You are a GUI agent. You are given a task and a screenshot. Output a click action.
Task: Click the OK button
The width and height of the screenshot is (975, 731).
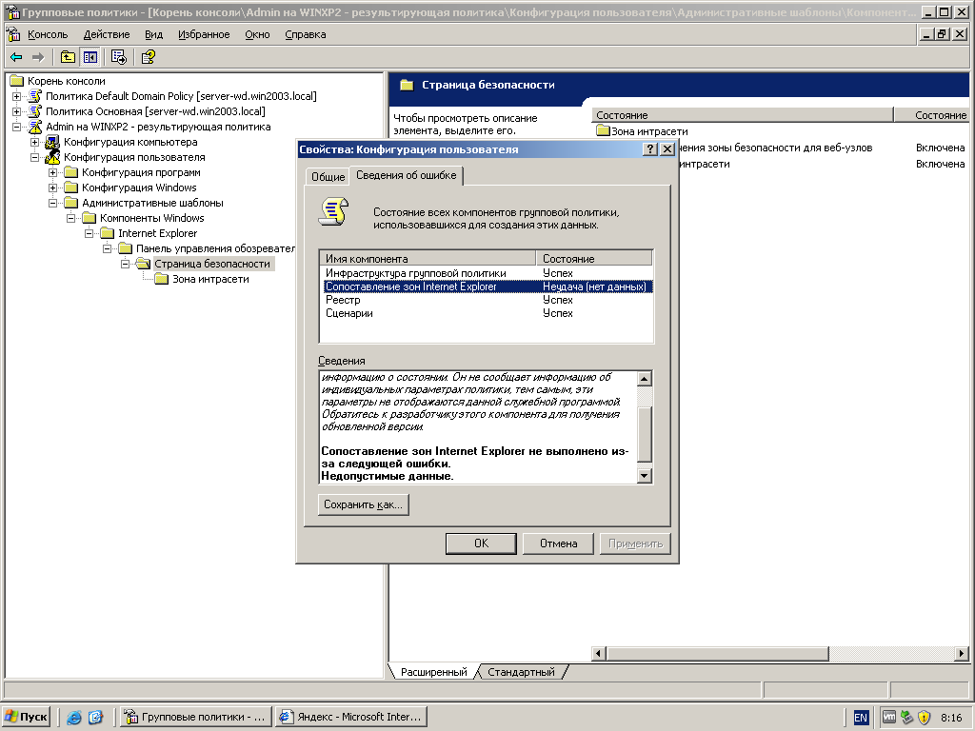[481, 543]
